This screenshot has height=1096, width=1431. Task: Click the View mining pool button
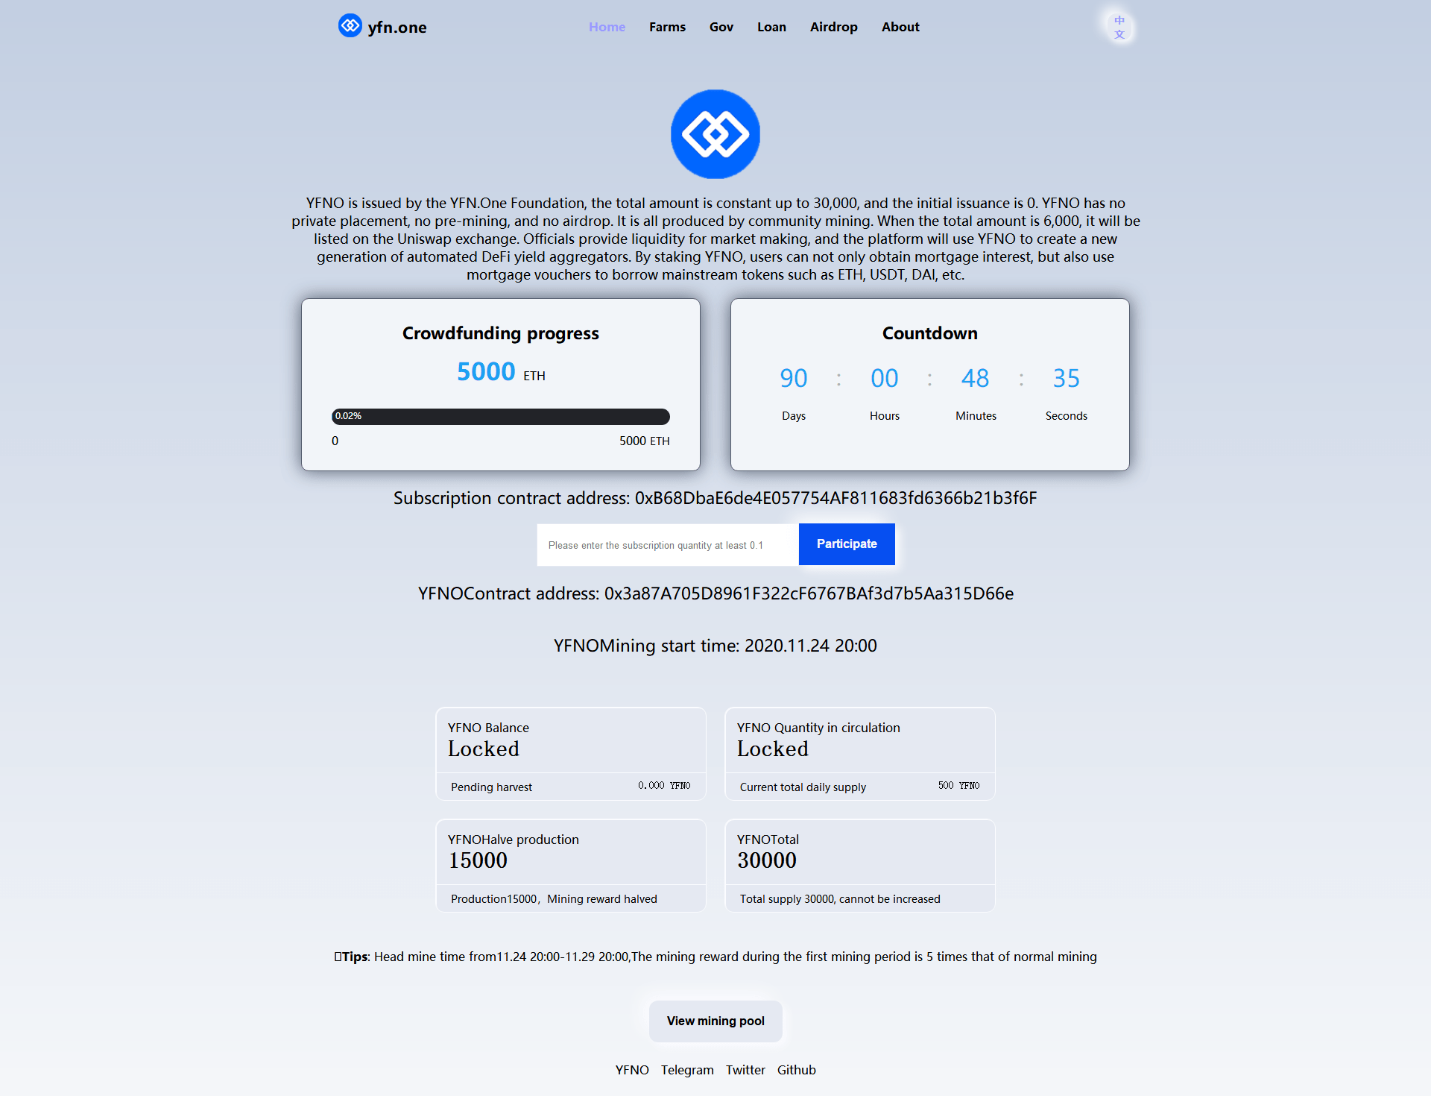714,1020
